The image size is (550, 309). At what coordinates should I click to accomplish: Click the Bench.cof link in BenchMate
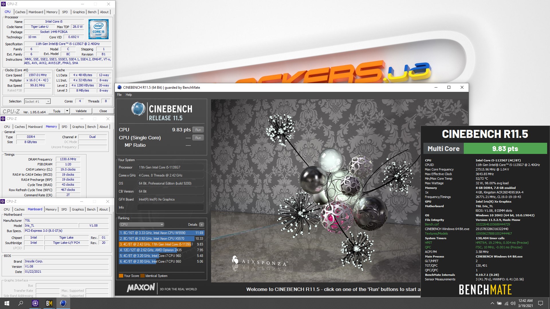coord(432,224)
